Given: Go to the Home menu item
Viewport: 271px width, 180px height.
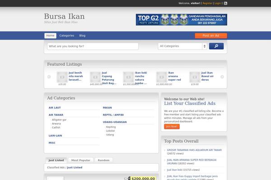Looking at the screenshot, I should [50, 36].
